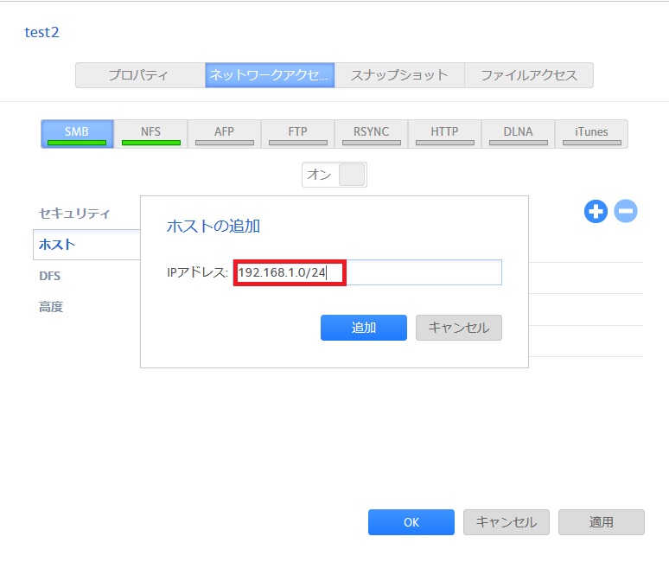Click the IPアドレス input field
The height and width of the screenshot is (562, 669).
tap(367, 272)
